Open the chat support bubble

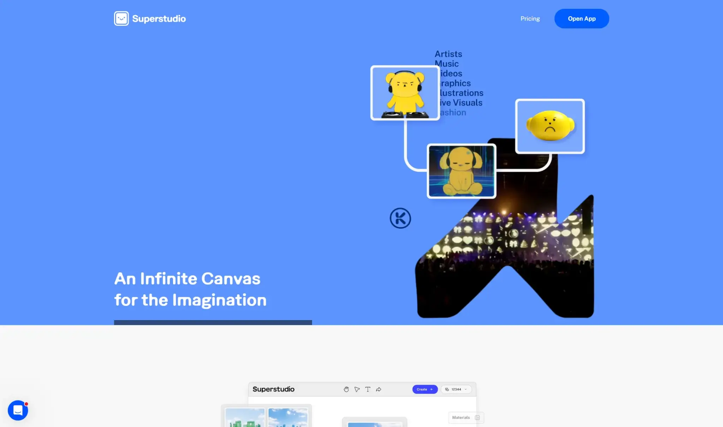(x=18, y=410)
